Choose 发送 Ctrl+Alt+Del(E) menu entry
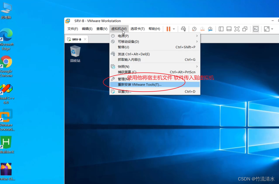 point(155,54)
